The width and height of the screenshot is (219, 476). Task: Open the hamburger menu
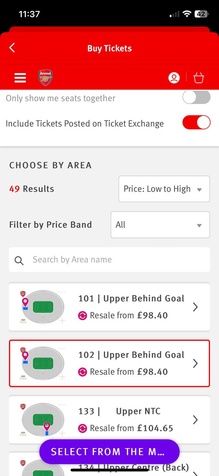[20, 78]
